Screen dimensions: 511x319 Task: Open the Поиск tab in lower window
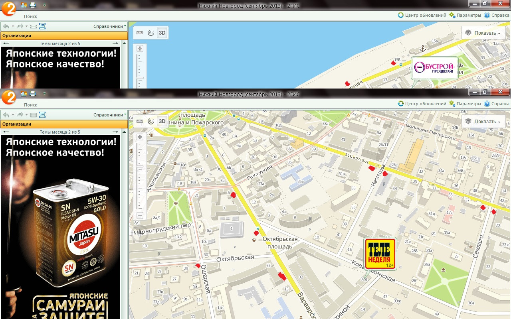[30, 105]
